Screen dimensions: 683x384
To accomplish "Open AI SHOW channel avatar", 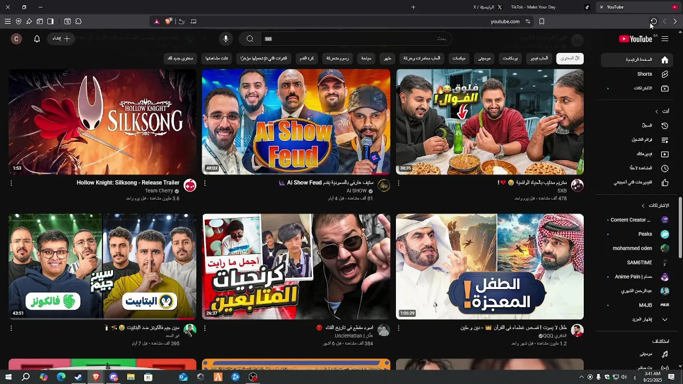I will click(384, 186).
